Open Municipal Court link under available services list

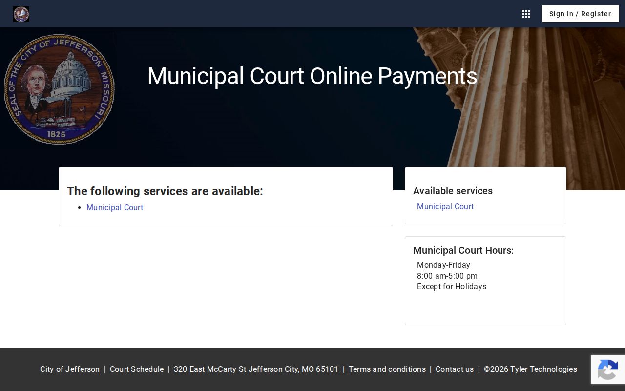click(x=115, y=207)
